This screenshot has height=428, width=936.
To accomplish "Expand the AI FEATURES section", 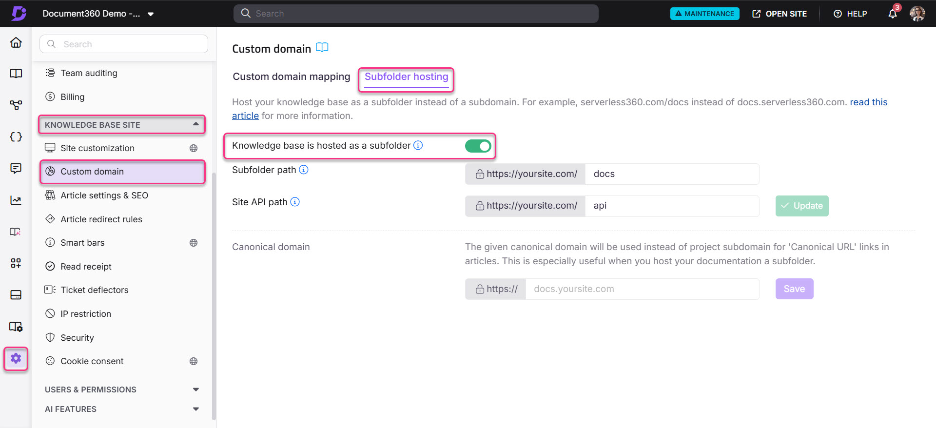I will click(195, 409).
